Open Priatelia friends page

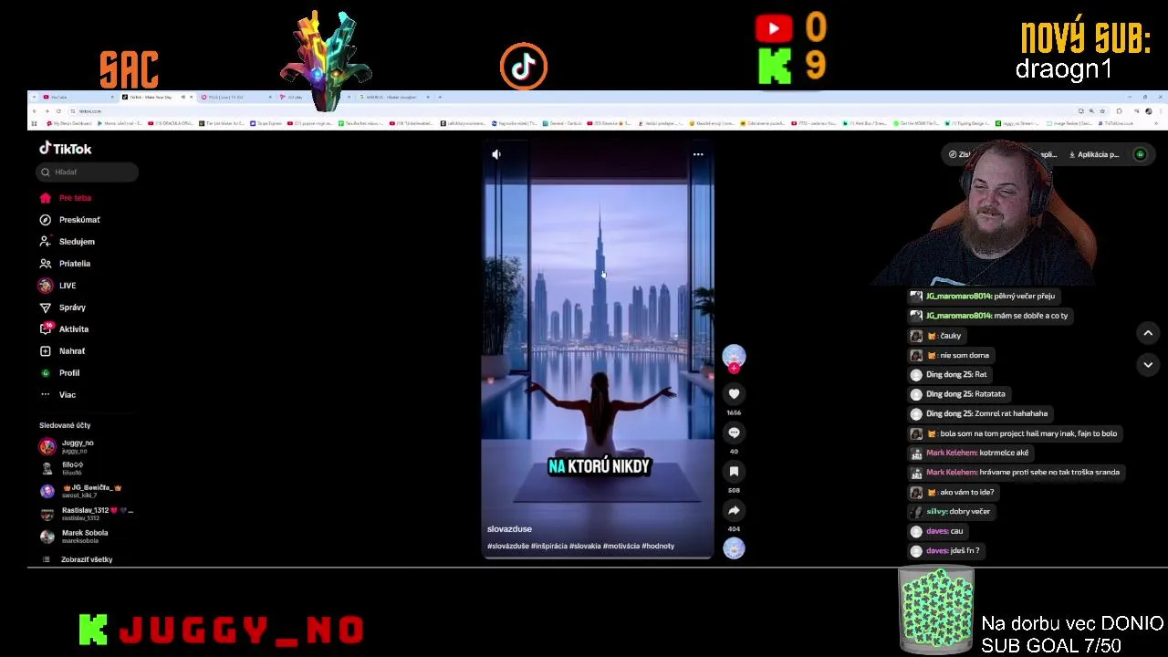pos(66,263)
